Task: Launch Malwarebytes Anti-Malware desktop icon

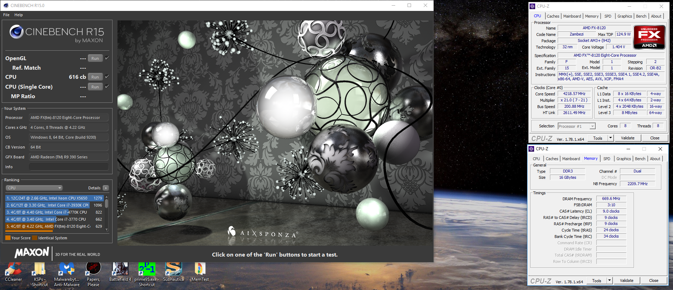Action: (67, 274)
